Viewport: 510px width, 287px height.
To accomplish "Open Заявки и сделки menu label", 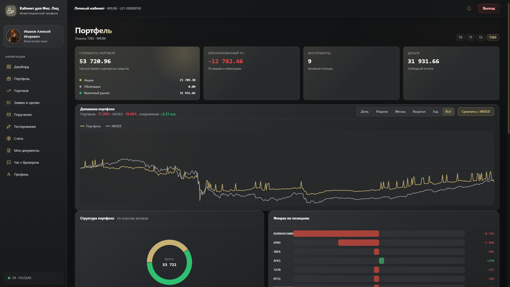I will point(27,103).
